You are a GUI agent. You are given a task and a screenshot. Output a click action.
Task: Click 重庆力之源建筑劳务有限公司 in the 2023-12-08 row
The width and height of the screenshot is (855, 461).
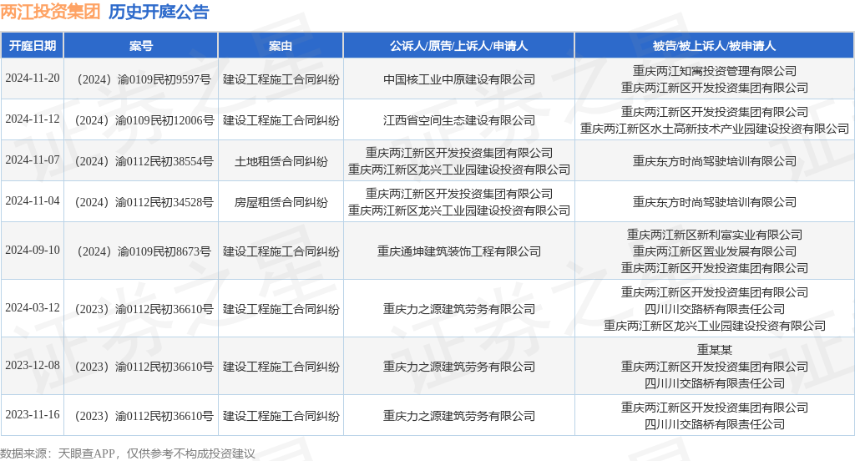[459, 367]
